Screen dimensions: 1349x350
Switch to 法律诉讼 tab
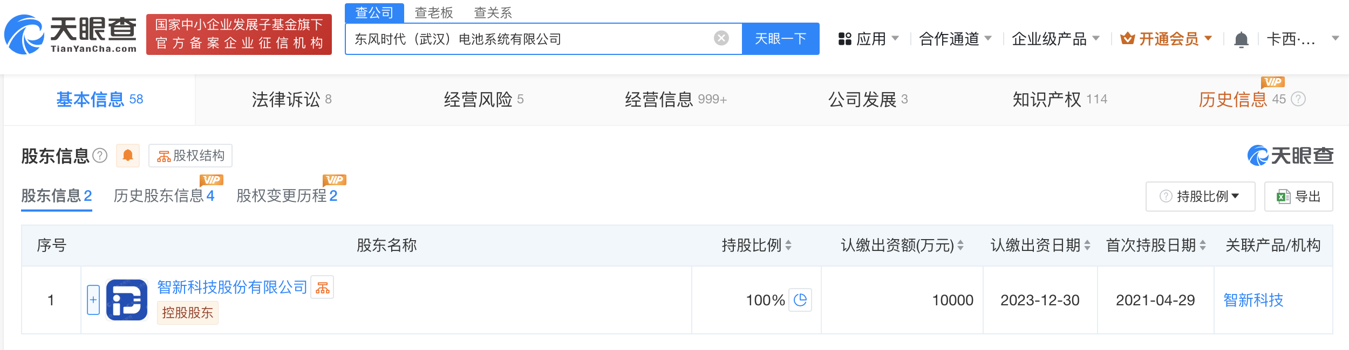click(291, 100)
